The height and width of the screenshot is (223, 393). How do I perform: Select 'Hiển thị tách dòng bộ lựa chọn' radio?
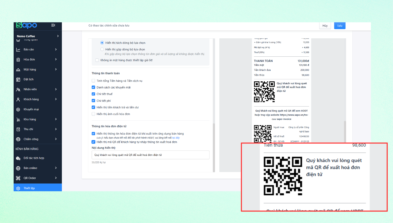[102, 43]
